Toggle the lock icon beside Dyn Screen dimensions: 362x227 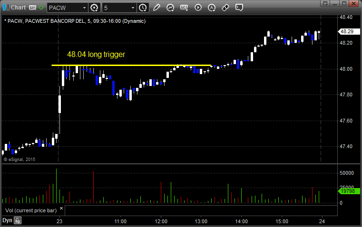18,220
